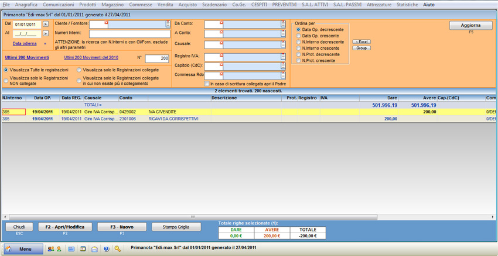
Task: Click the single user icon in bottom toolbar
Action: pyautogui.click(x=59, y=249)
